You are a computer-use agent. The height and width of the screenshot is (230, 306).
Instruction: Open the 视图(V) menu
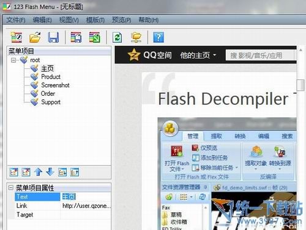(69, 20)
